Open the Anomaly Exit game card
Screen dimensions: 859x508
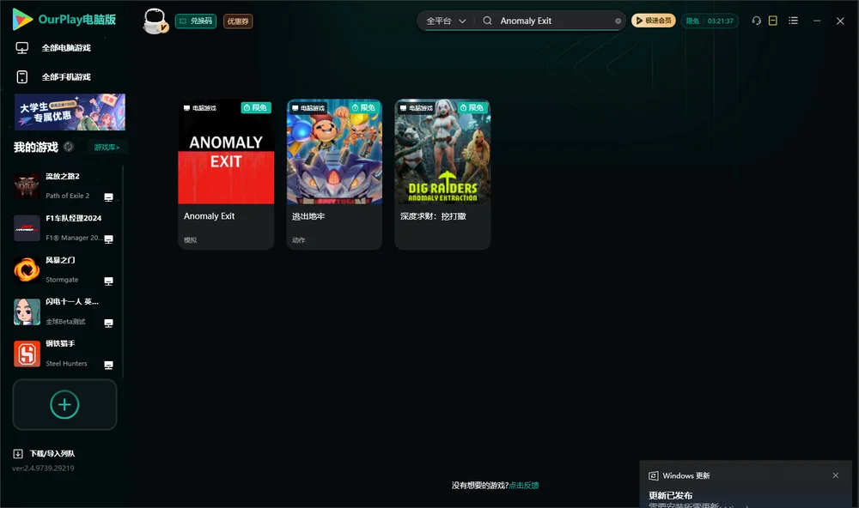point(226,174)
